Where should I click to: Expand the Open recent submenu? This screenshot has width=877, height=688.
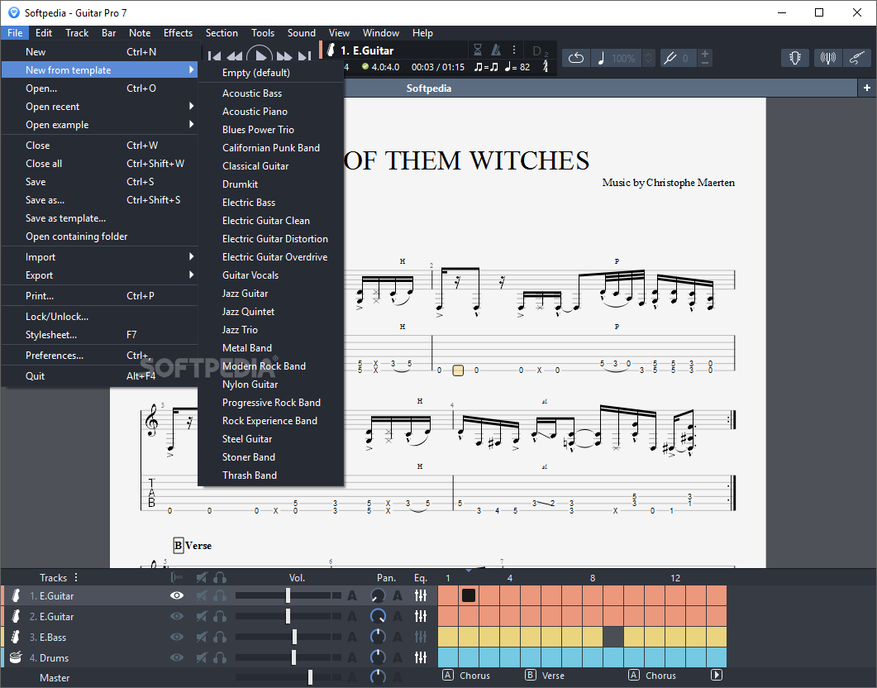[99, 107]
